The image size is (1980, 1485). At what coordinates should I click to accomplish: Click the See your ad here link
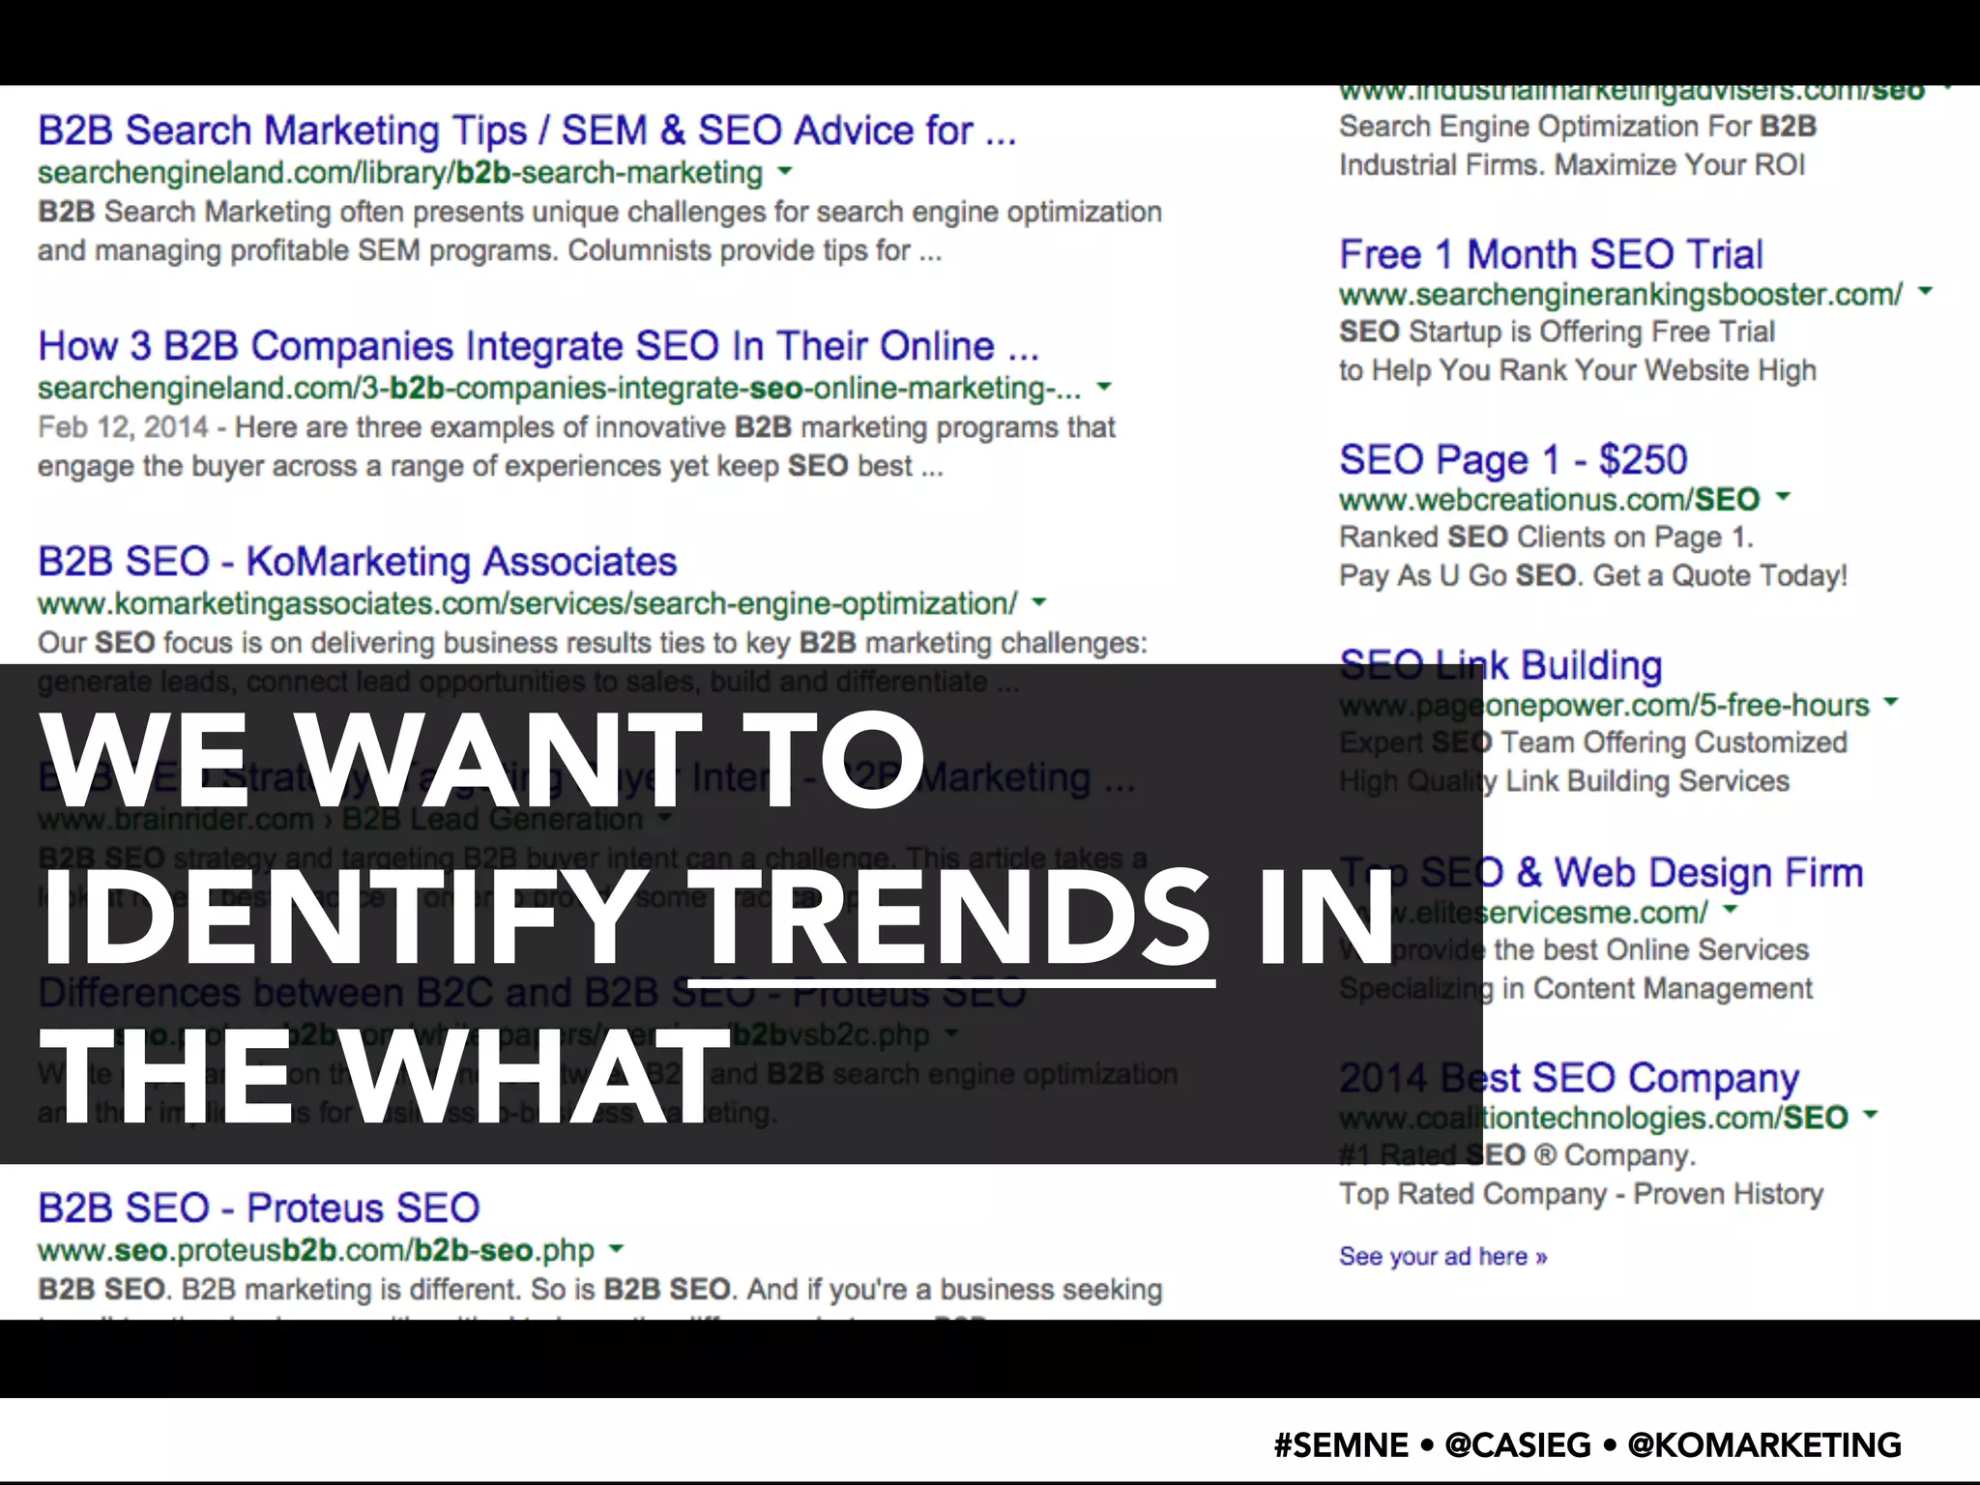[x=1442, y=1257]
